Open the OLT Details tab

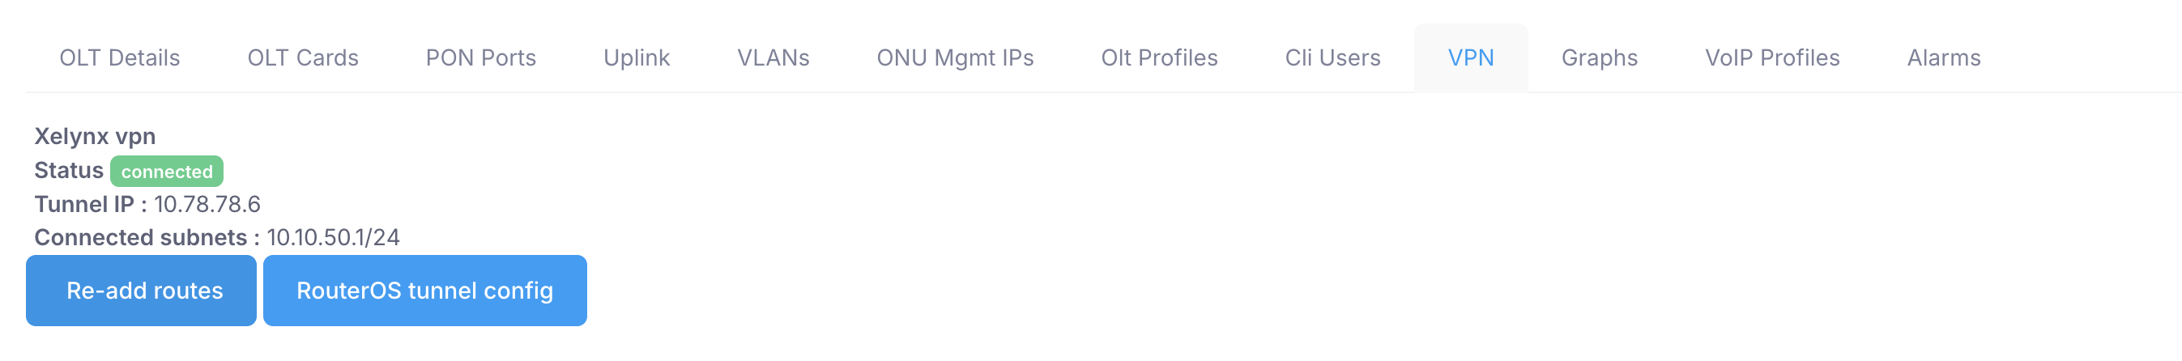pos(119,57)
